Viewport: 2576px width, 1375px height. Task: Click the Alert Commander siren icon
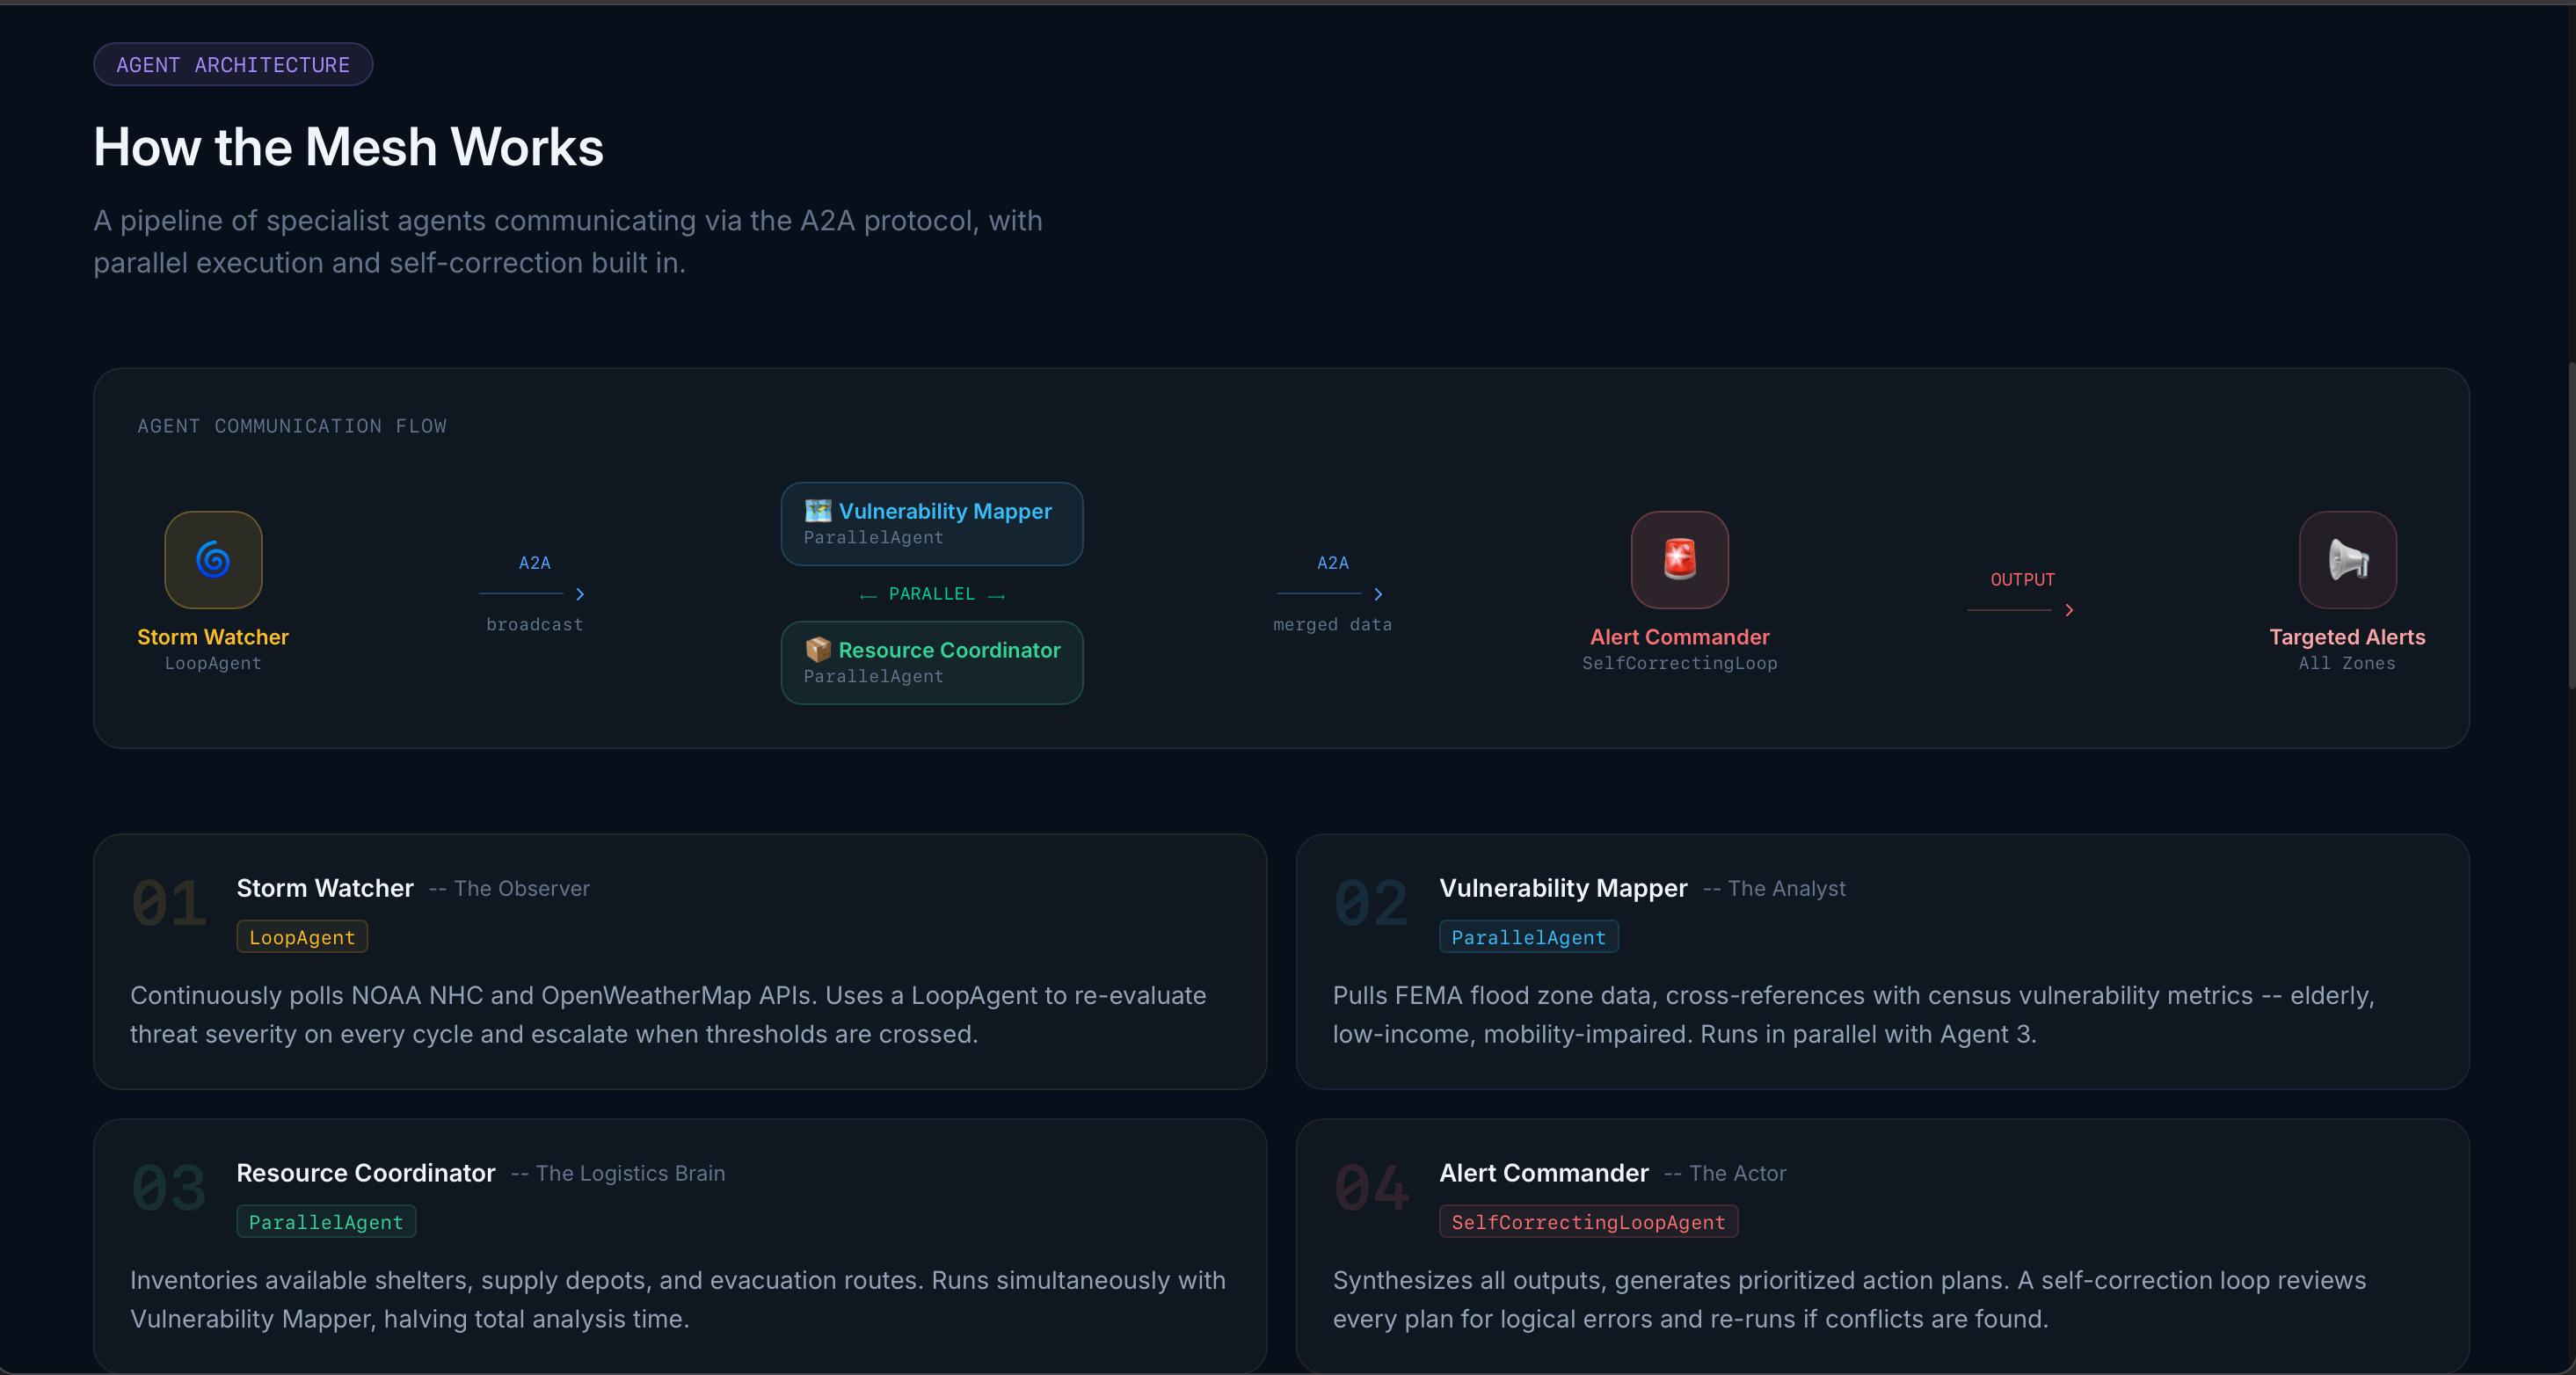click(x=1679, y=560)
